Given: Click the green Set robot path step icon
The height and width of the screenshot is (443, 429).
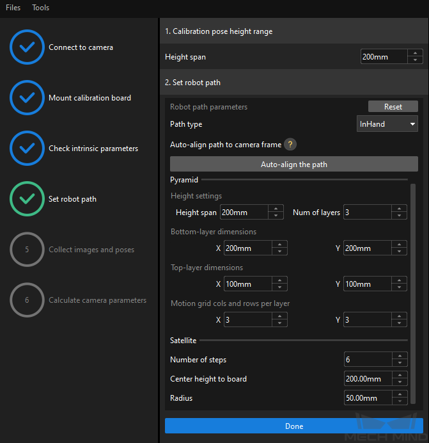Looking at the screenshot, I should (x=27, y=199).
